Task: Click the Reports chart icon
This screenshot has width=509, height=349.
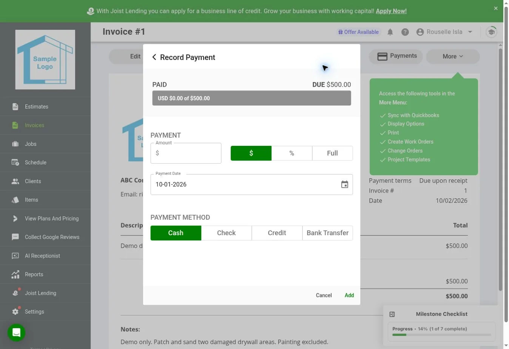Action: [x=15, y=274]
